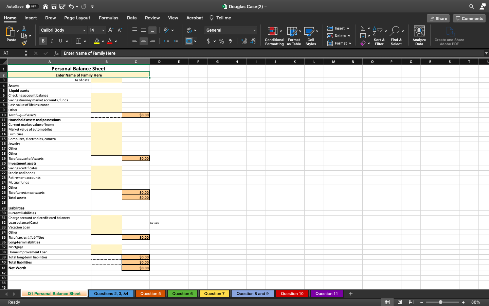This screenshot has height=306, width=489.
Task: Click the Borders icon
Action: pos(79,41)
